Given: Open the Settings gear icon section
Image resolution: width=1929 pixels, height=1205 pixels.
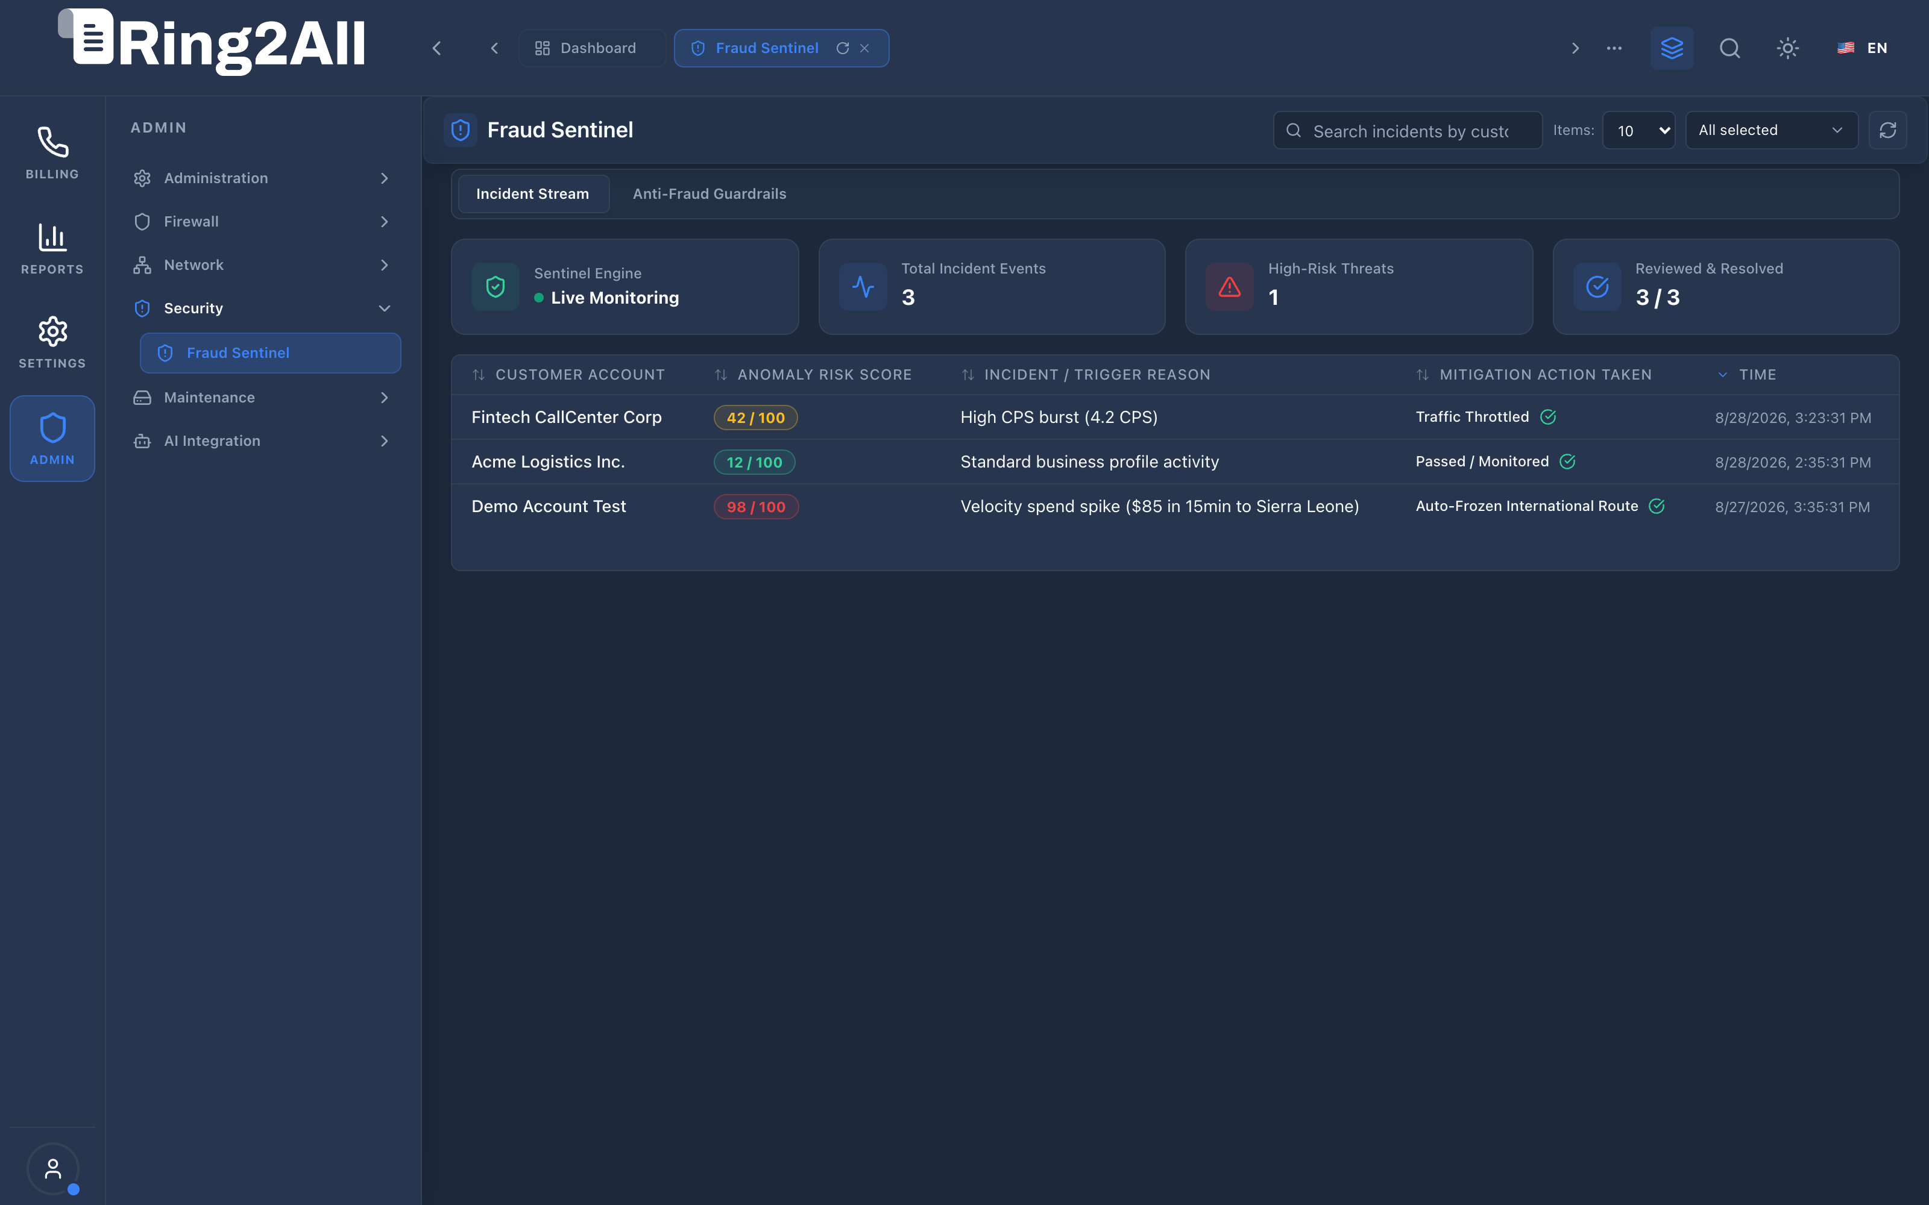Looking at the screenshot, I should tap(52, 343).
